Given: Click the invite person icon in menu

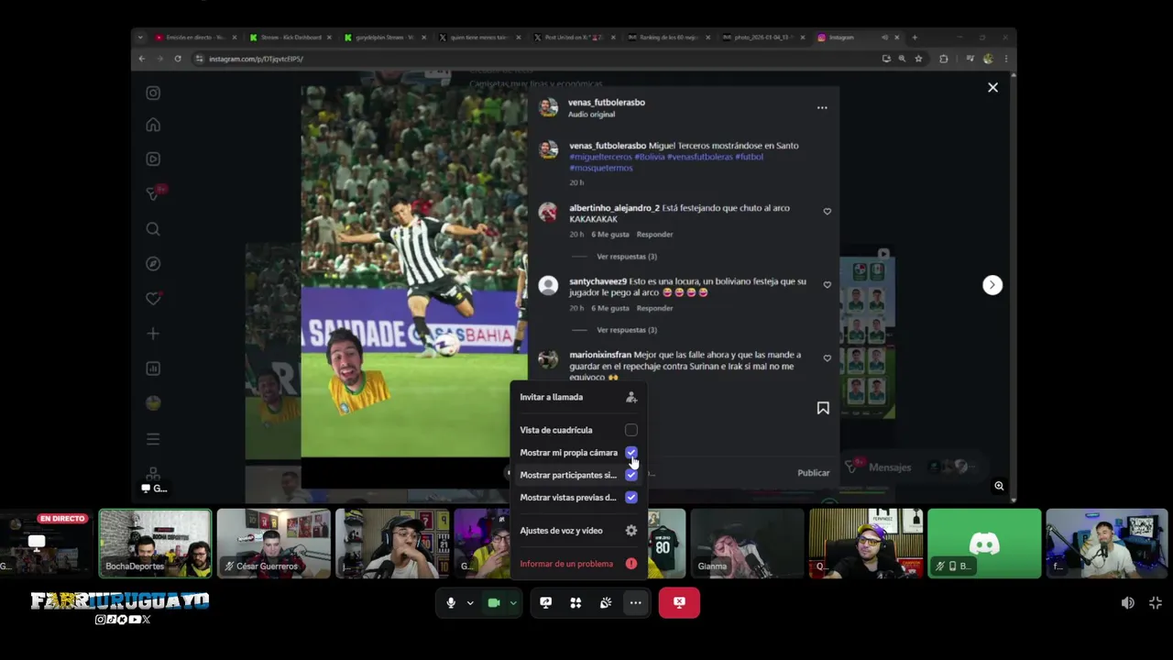Looking at the screenshot, I should click(631, 397).
